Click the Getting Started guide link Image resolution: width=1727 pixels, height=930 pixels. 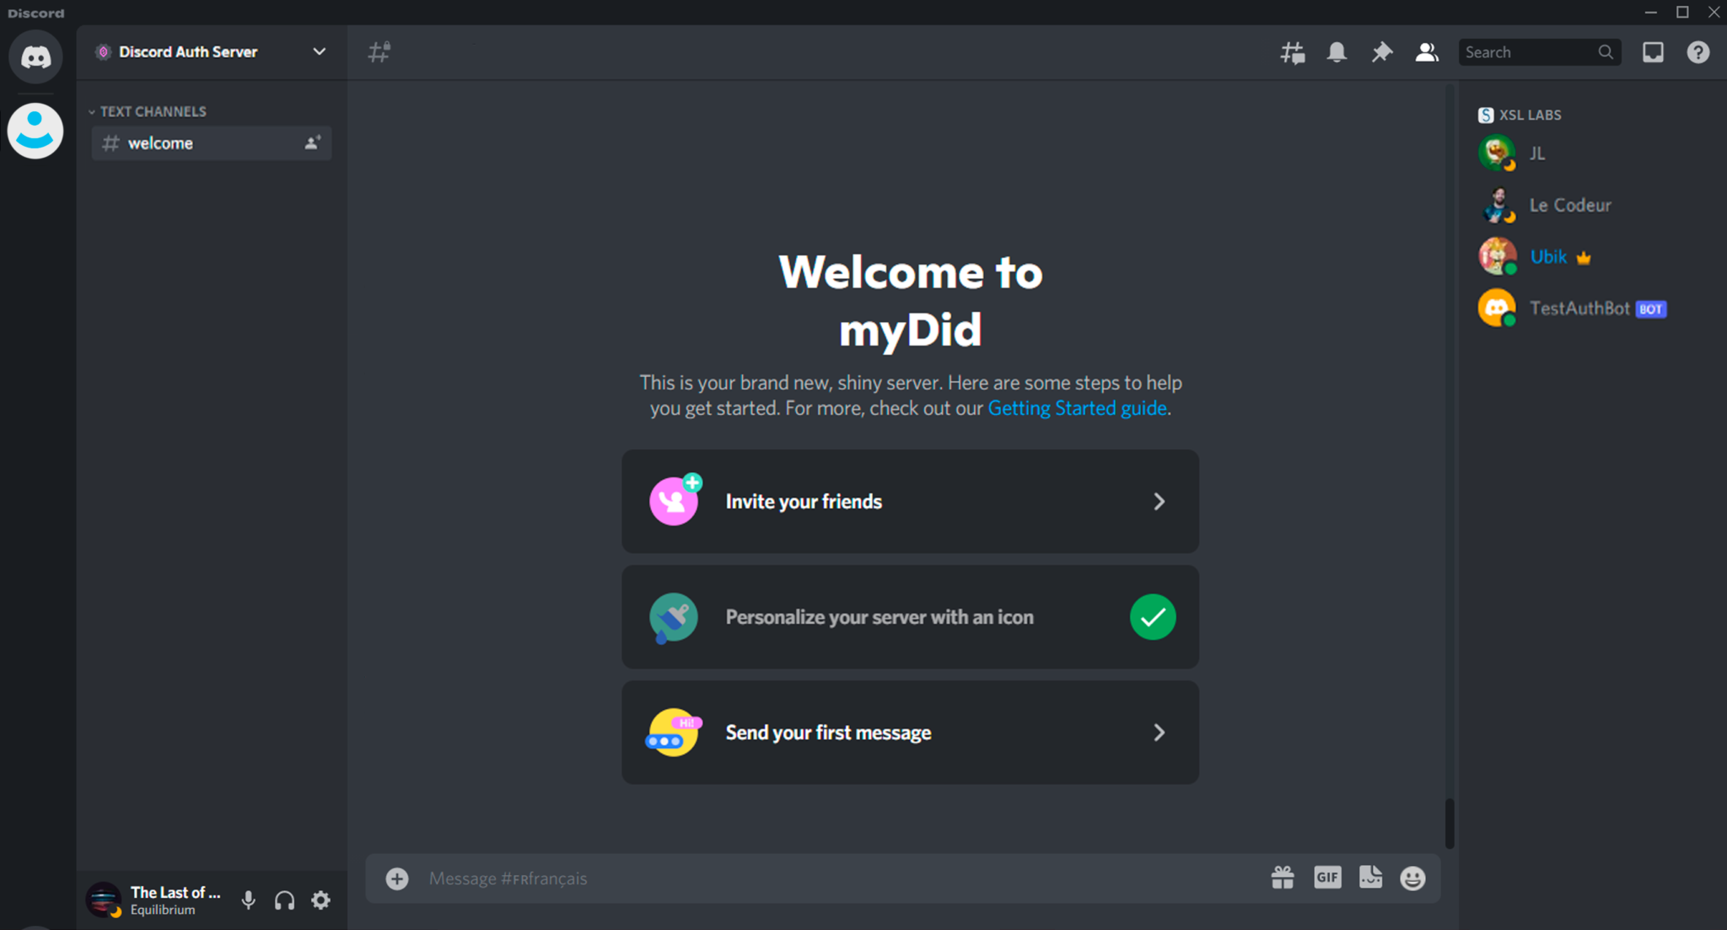[1078, 408]
